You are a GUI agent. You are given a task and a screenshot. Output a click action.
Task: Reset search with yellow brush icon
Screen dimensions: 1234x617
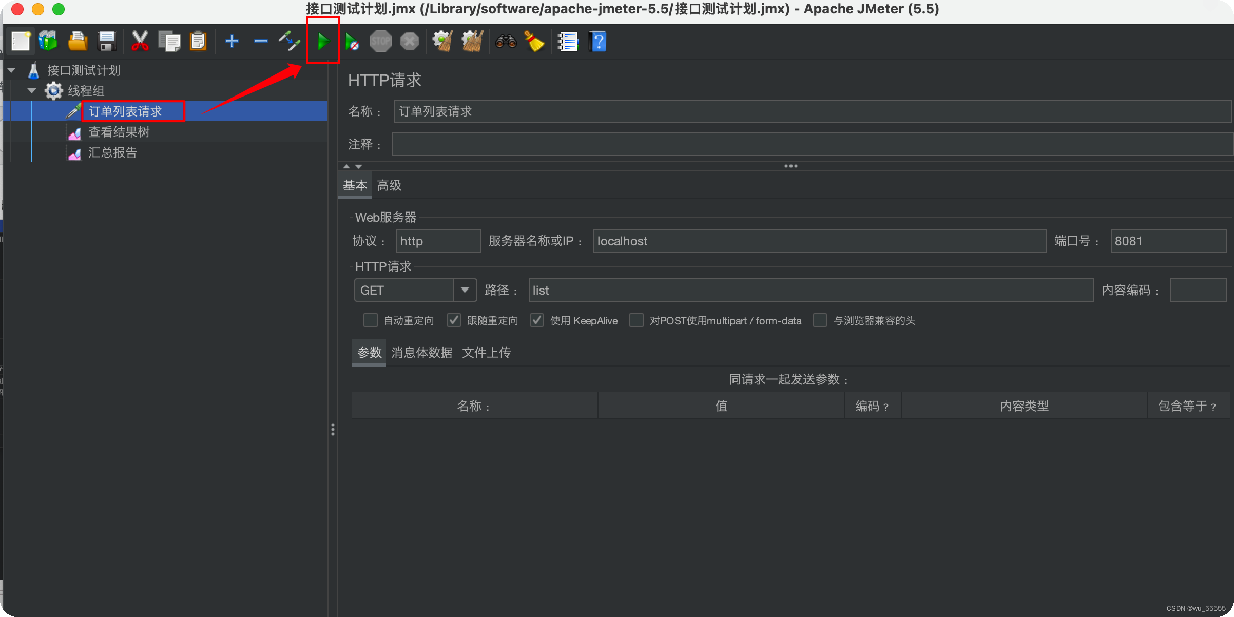(x=534, y=41)
